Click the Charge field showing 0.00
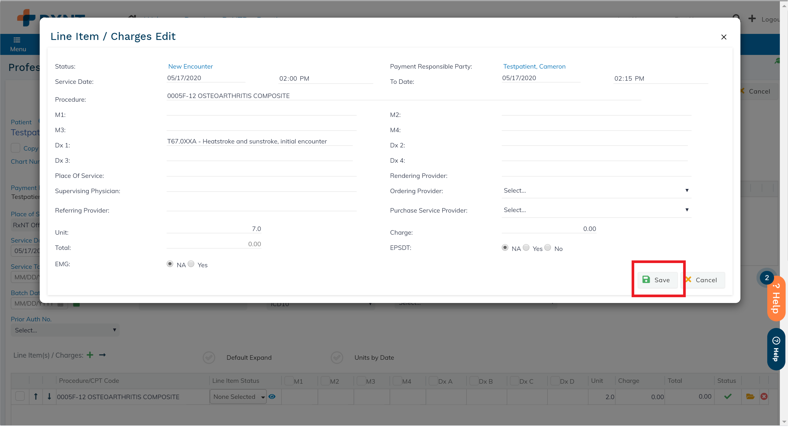 point(549,229)
